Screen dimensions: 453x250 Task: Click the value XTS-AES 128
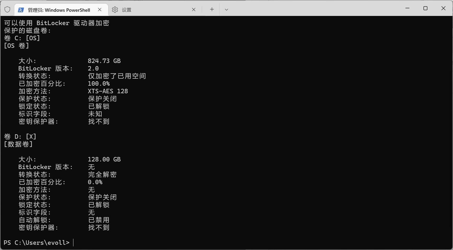click(x=108, y=91)
